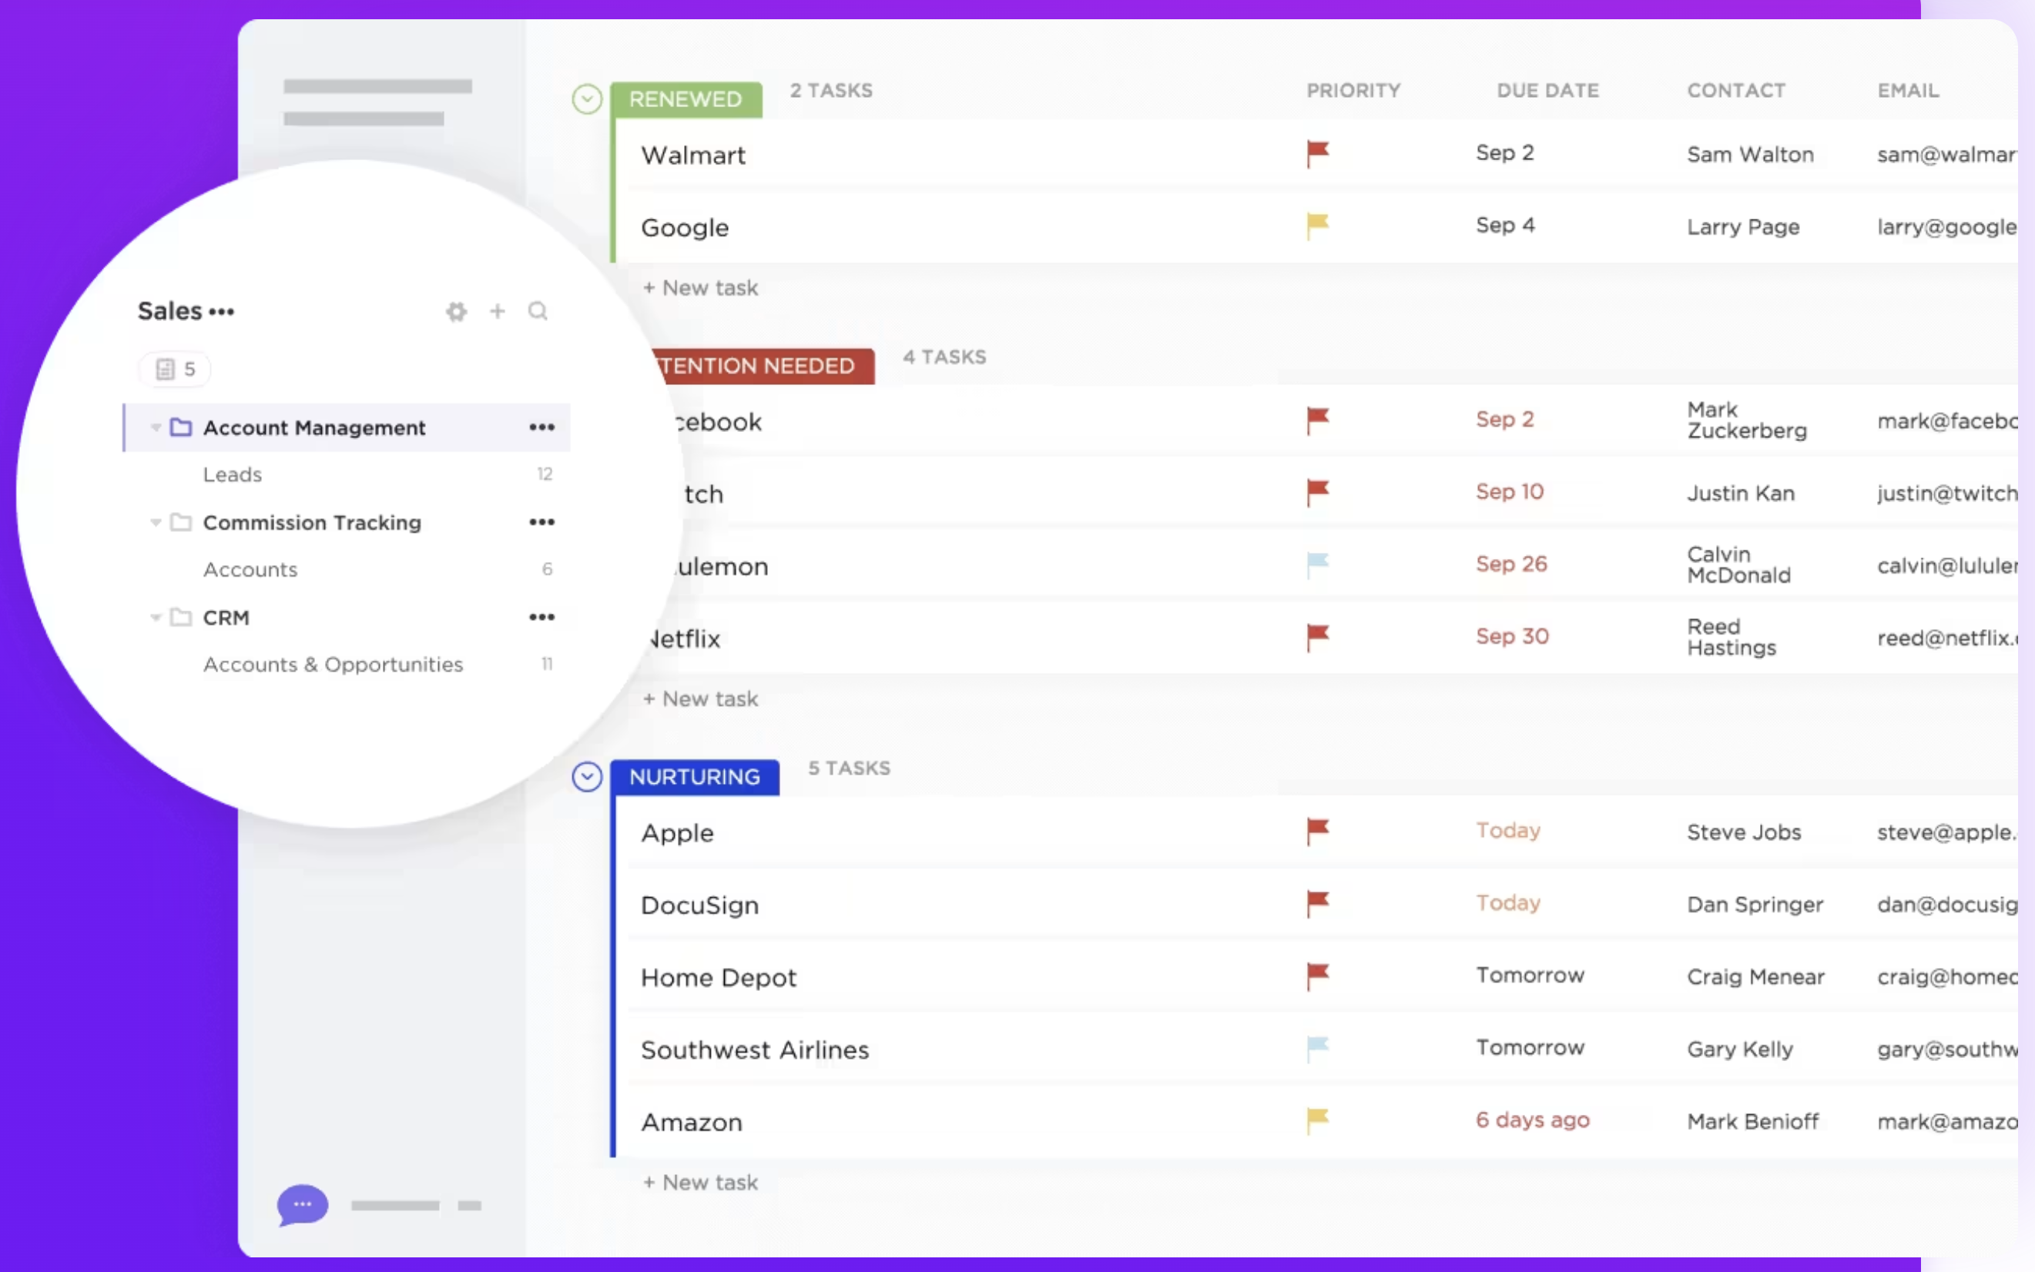Collapse the RENEWED task group

coord(587,99)
